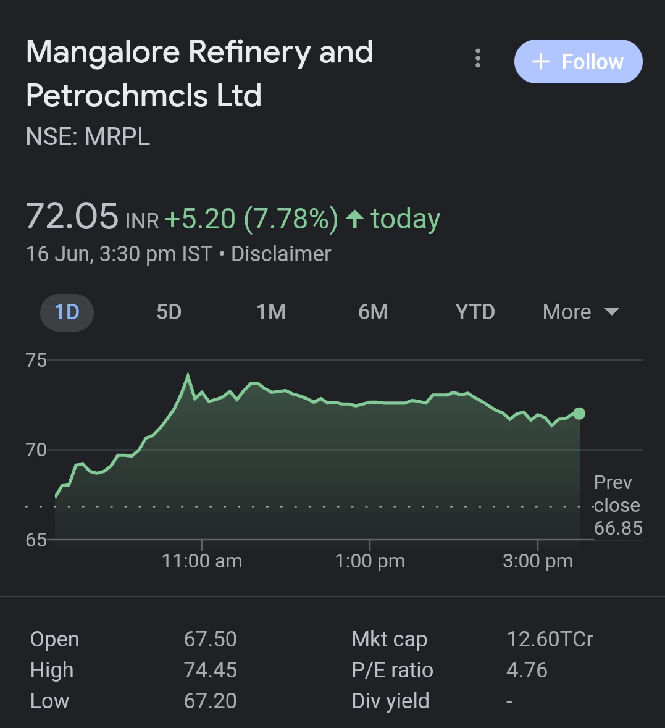The width and height of the screenshot is (665, 728).
Task: Click the green up arrow icon beside today
Action: pyautogui.click(x=355, y=219)
